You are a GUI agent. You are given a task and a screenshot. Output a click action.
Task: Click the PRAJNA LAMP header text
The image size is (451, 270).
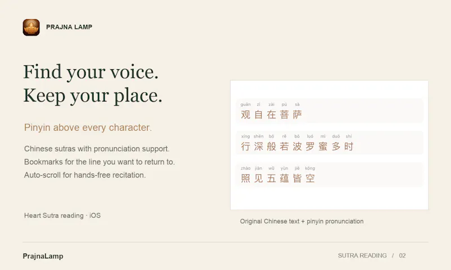pos(69,27)
